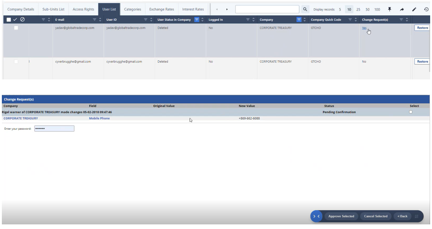The width and height of the screenshot is (432, 229).
Task: Restore the yadav@globaltradecorp.com user
Action: pyautogui.click(x=422, y=28)
